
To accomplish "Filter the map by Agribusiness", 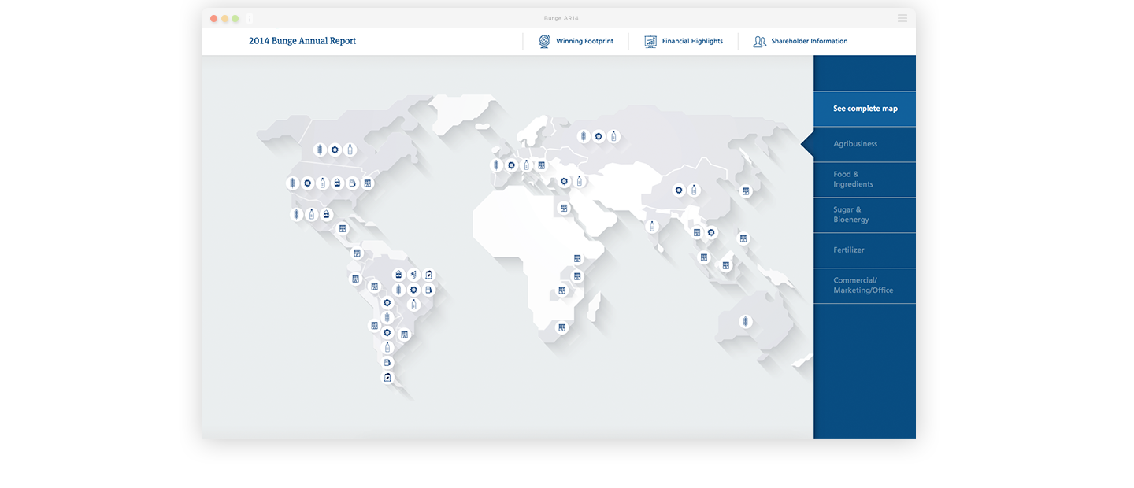I will tap(865, 144).
